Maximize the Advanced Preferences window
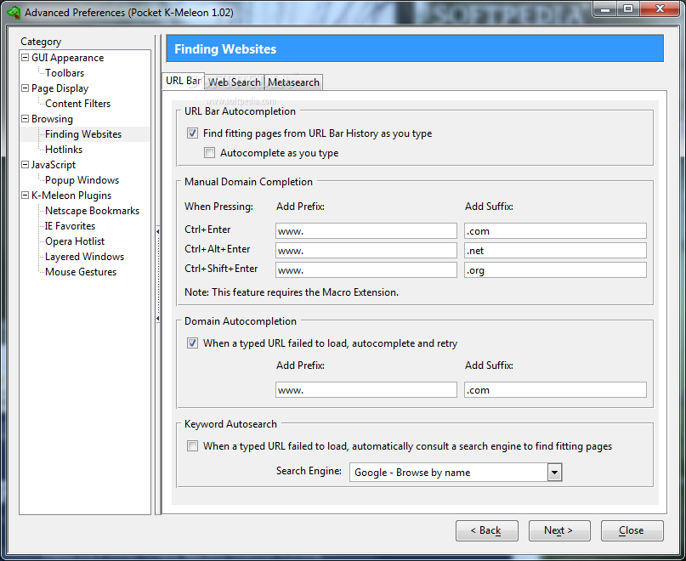The height and width of the screenshot is (561, 686). click(628, 9)
